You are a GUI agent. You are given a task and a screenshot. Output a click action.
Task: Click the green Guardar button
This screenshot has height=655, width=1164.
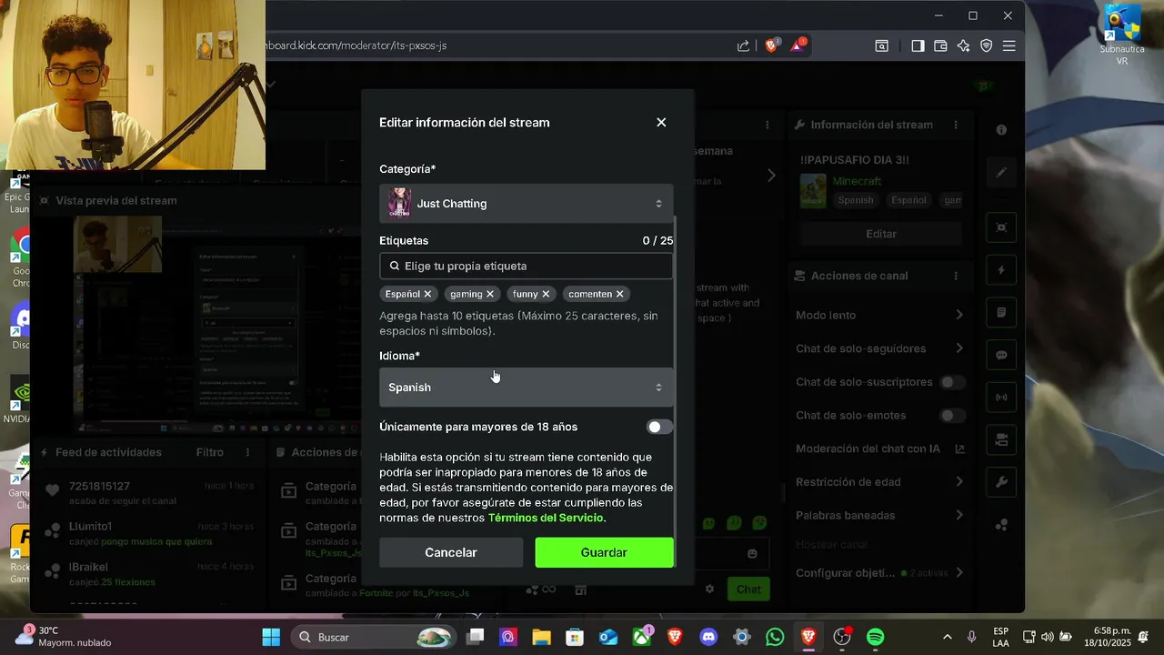point(604,552)
